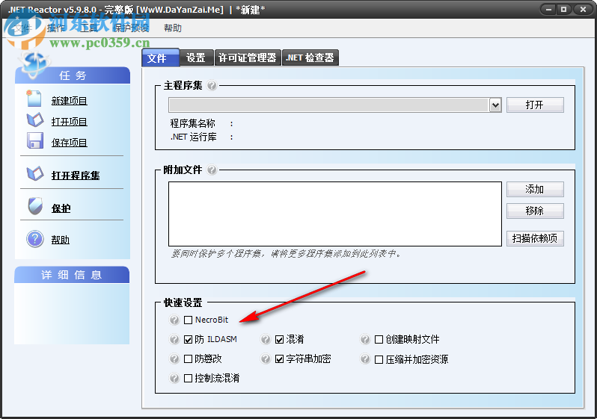Enable the 控制流混淆 checkbox
The width and height of the screenshot is (597, 419).
coord(188,379)
